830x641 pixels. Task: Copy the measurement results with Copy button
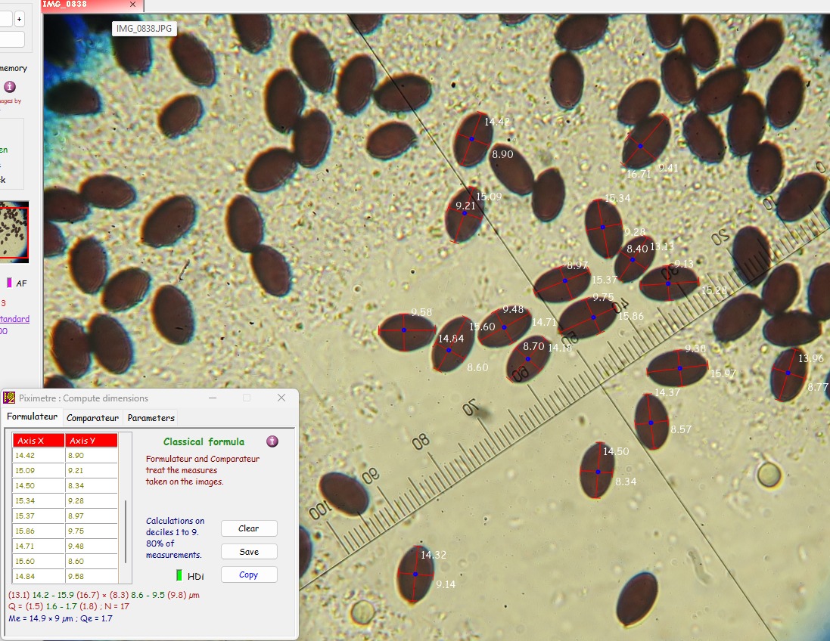point(249,575)
